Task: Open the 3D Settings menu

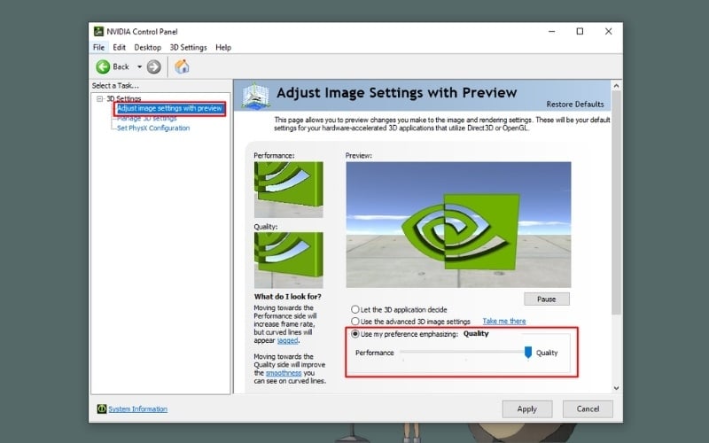Action: pos(188,47)
